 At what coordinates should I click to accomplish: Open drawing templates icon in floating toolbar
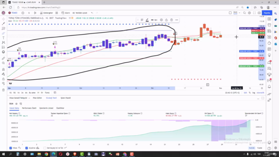142,20
